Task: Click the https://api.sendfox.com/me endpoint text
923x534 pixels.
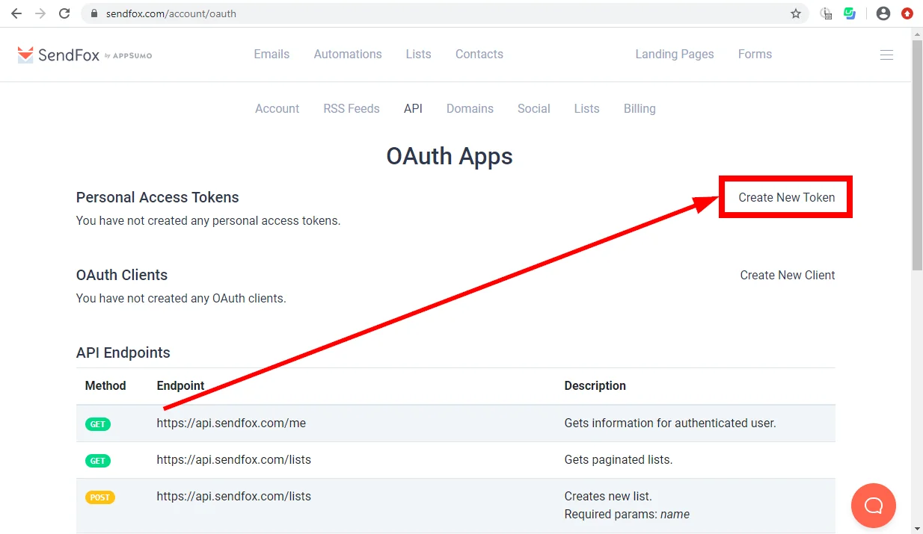Action: (231, 423)
